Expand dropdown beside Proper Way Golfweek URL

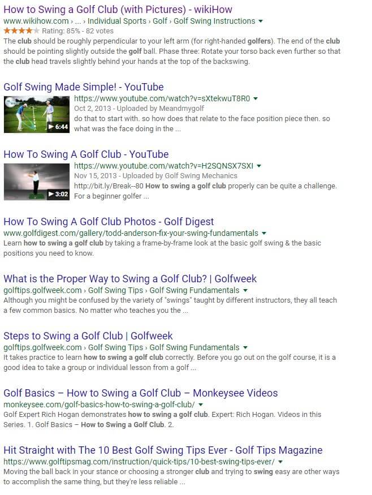tap(245, 290)
